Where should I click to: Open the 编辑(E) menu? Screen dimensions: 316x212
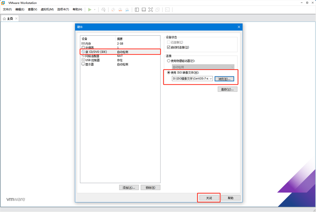point(20,9)
